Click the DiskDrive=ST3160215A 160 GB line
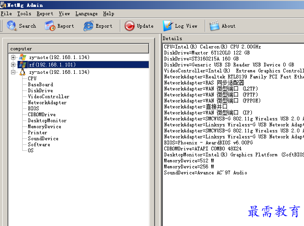 201,59
